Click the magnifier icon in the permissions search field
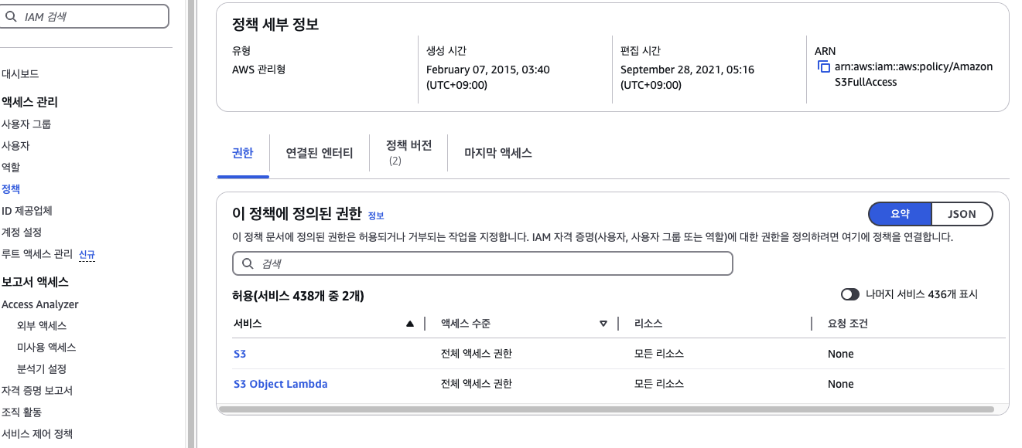Viewport: 1022px width, 448px height. (x=248, y=263)
